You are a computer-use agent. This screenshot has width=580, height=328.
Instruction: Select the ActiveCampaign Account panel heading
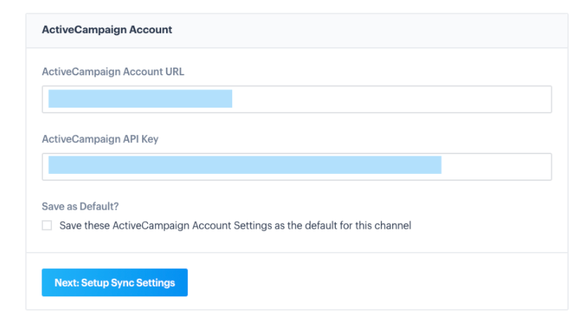[107, 30]
